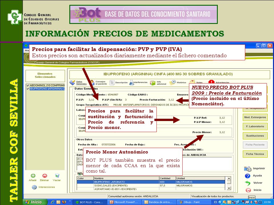Click composition table scroll-down arrow
Viewport: 274px width, 205px height.
tap(229, 188)
